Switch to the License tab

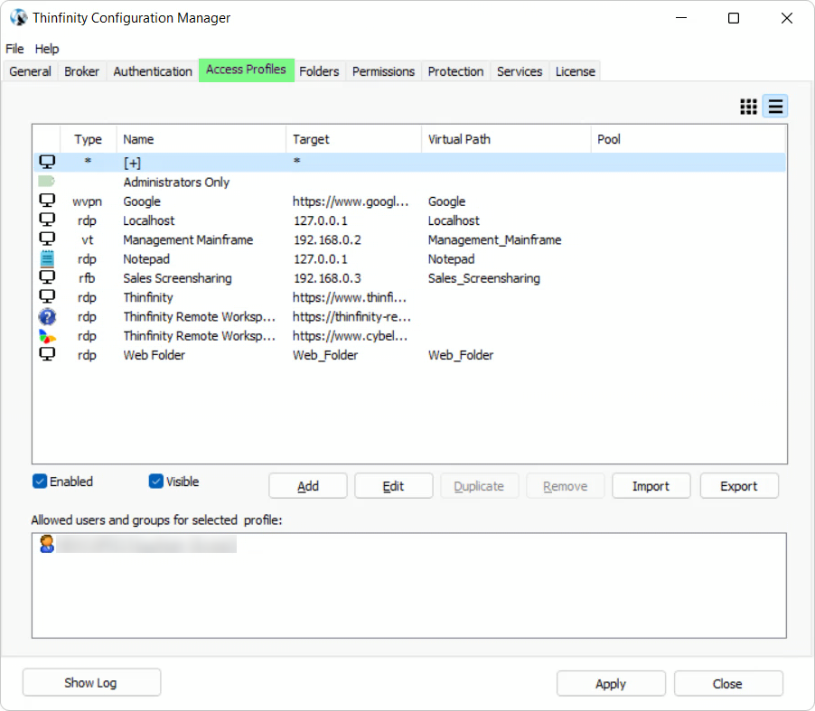(x=575, y=71)
